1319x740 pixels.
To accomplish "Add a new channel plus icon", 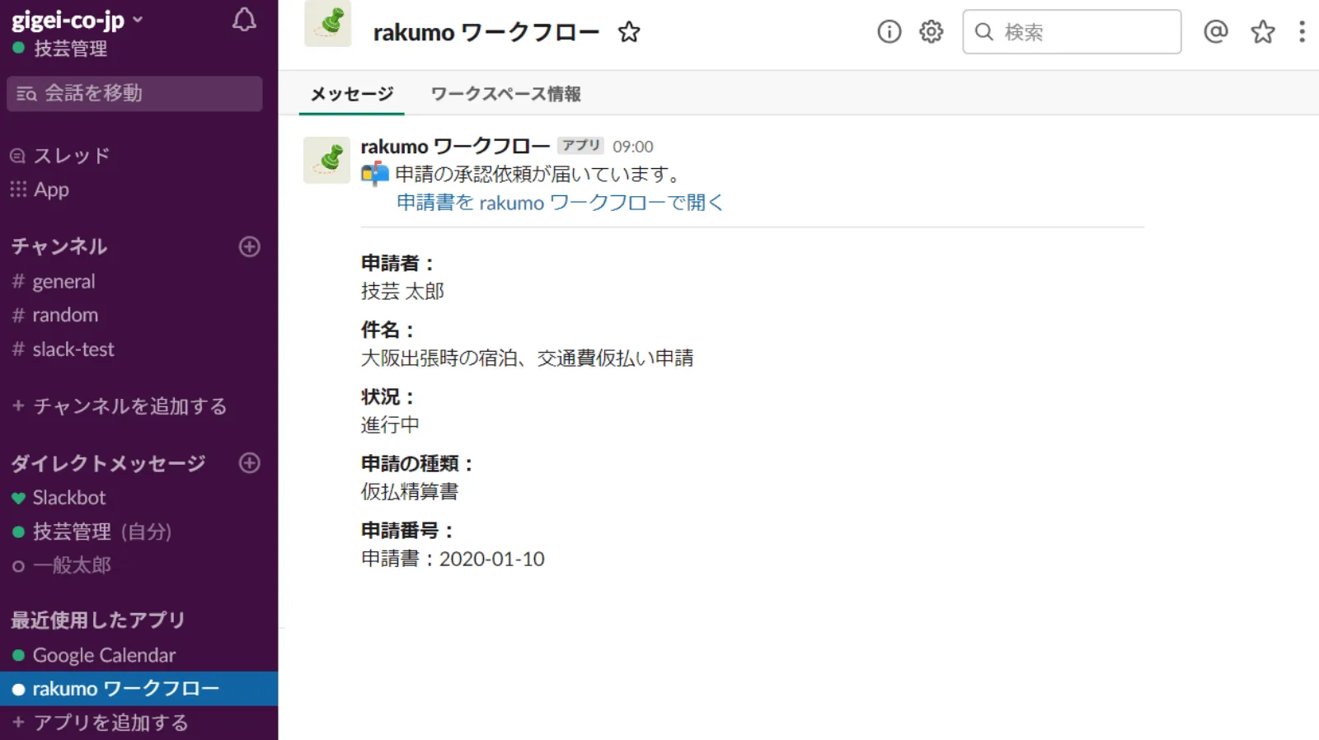I will [250, 246].
